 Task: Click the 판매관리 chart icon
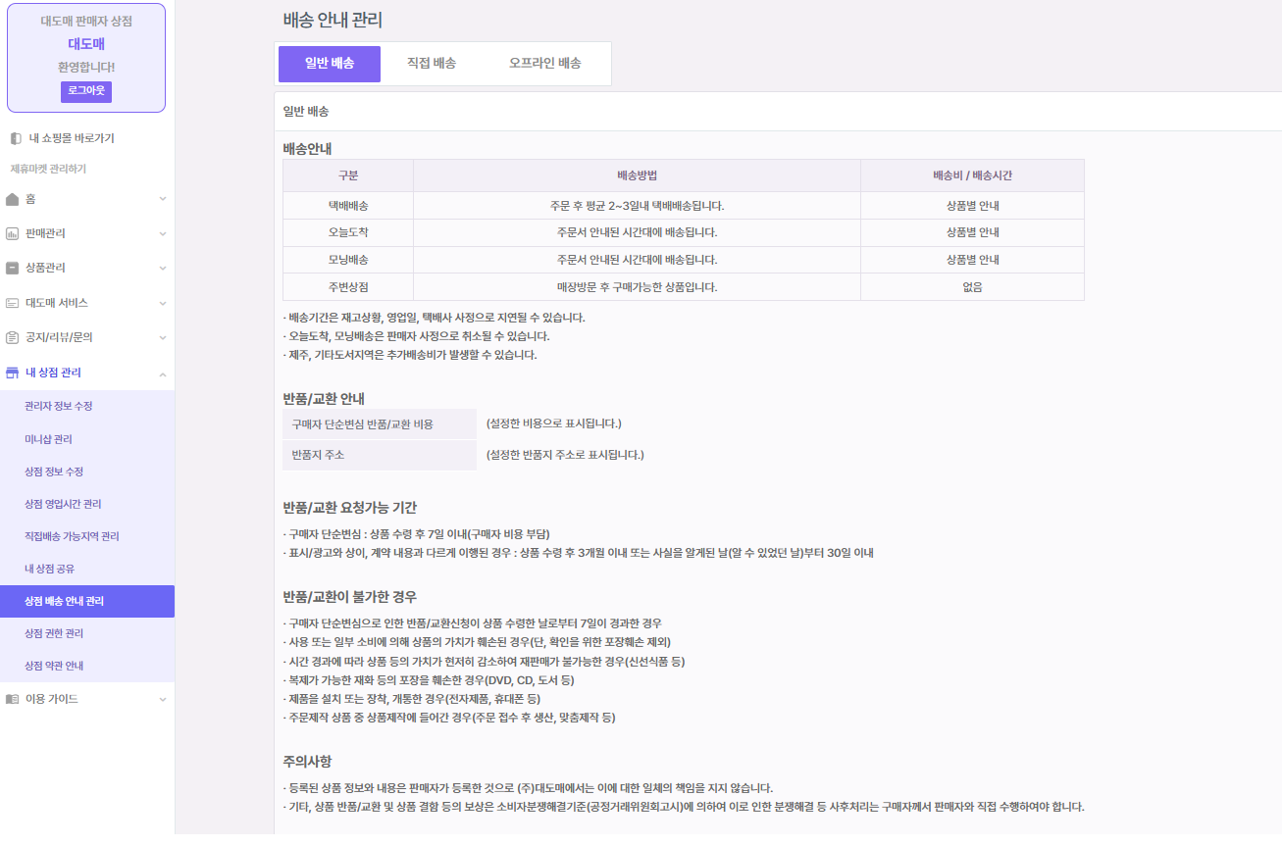tap(13, 233)
